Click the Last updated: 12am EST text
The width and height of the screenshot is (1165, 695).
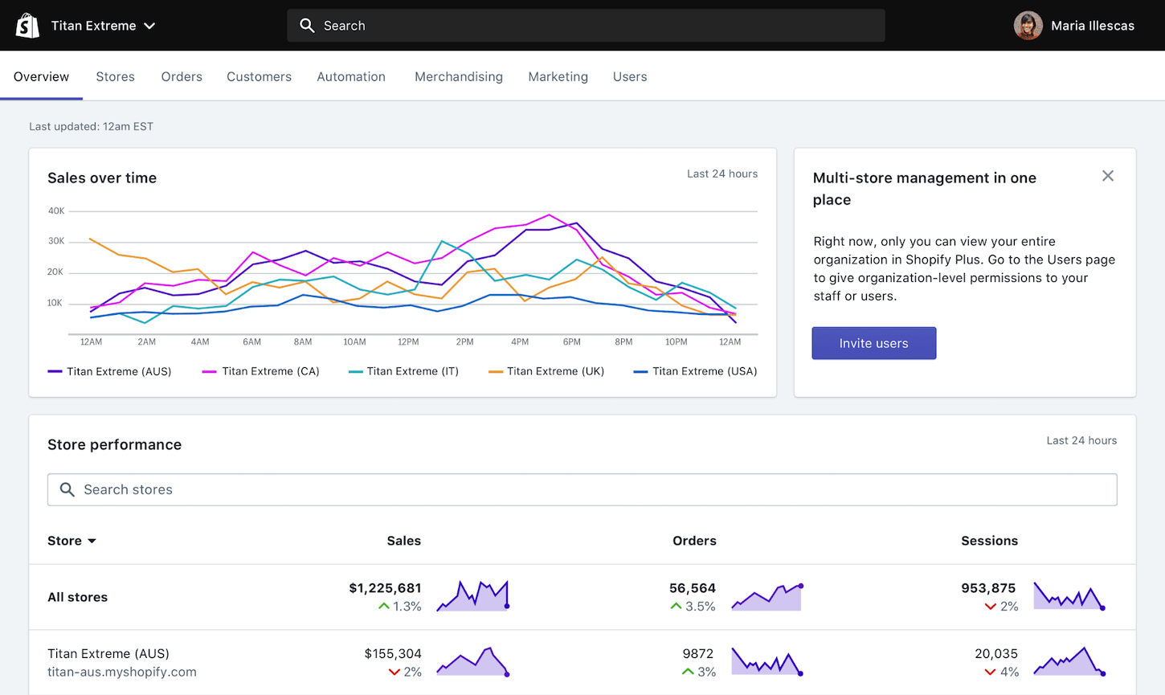[91, 126]
